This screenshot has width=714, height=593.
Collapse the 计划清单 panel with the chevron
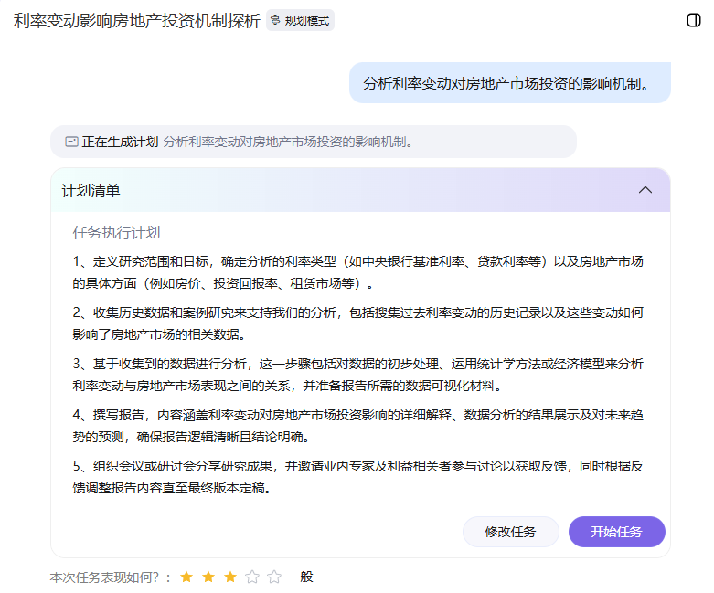(x=645, y=190)
